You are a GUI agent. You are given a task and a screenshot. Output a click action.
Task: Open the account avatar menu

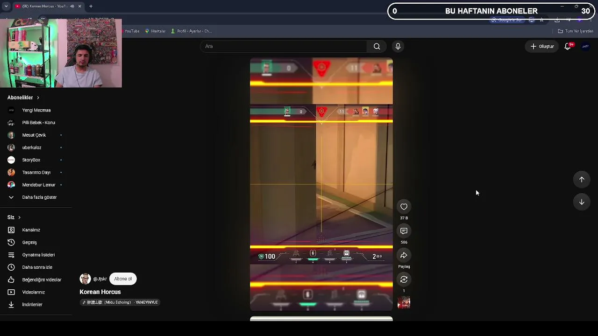tap(585, 46)
